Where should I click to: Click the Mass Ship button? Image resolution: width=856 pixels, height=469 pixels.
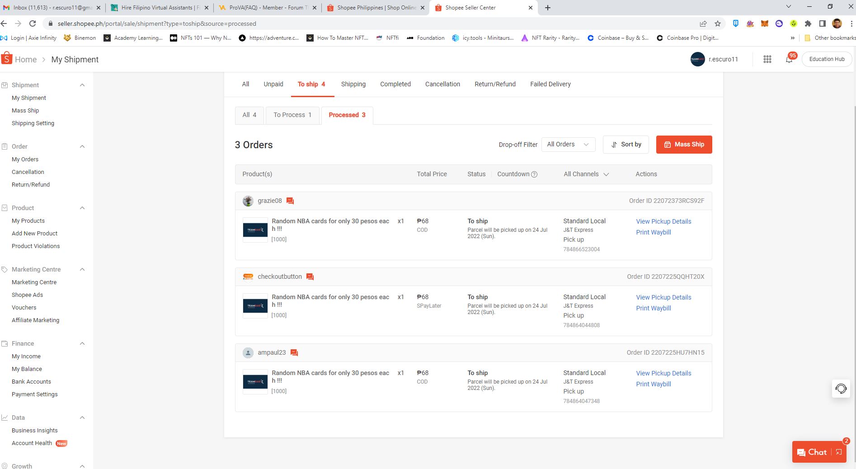(684, 145)
